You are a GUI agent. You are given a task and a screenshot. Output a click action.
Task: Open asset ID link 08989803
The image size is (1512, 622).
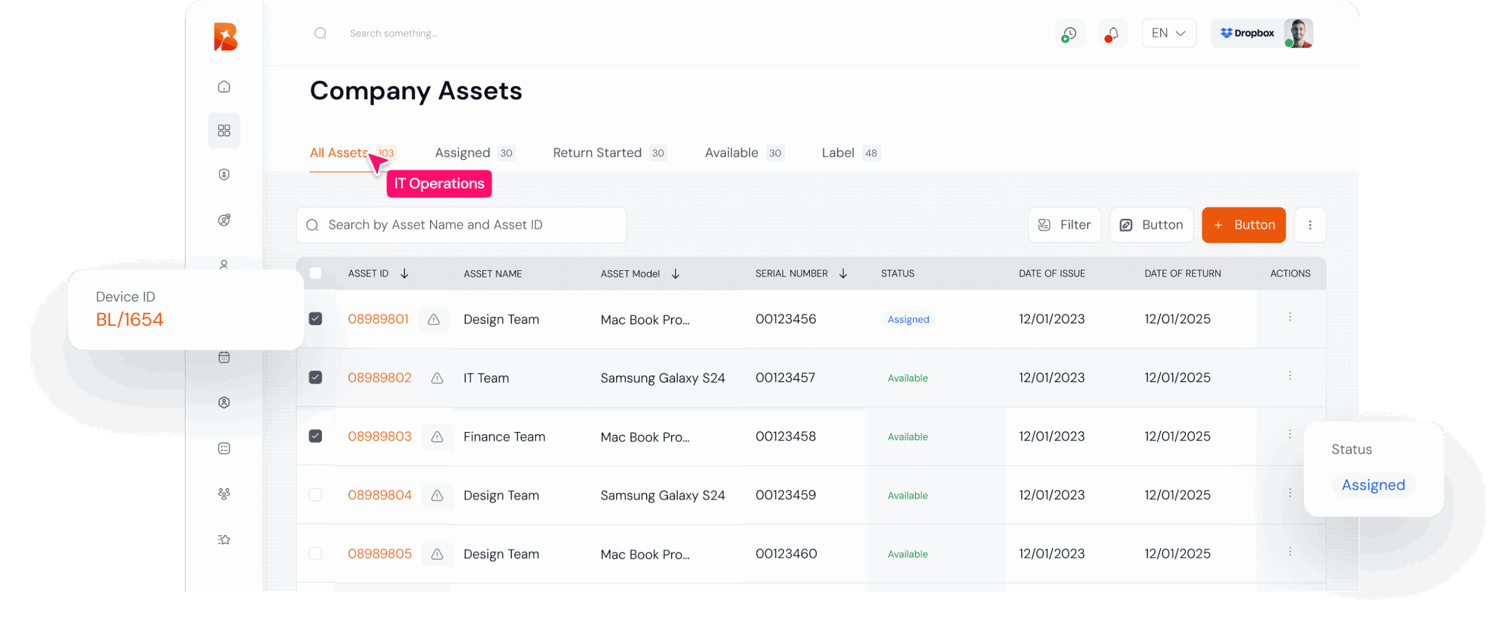[x=379, y=436]
